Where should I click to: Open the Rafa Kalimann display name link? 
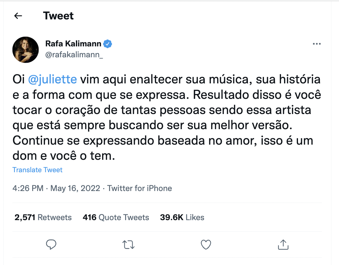(73, 44)
